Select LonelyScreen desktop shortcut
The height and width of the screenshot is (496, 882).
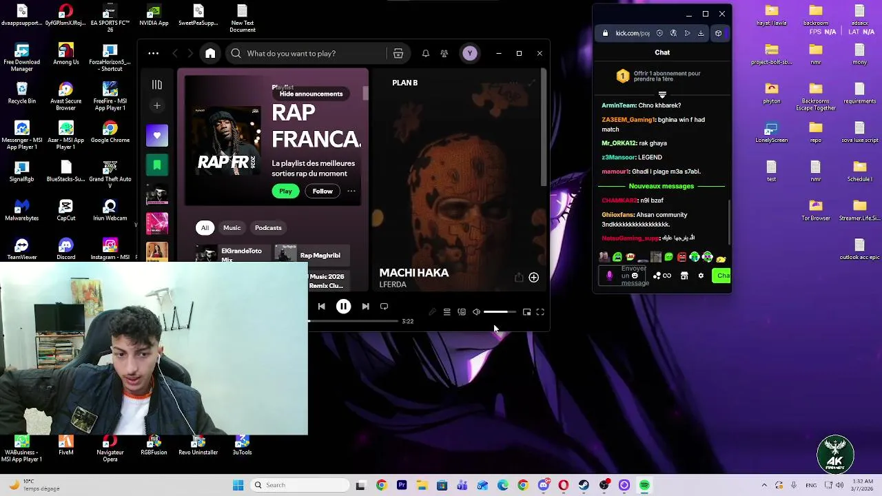(x=771, y=132)
